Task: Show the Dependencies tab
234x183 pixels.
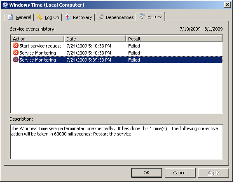Action: pyautogui.click(x=115, y=17)
